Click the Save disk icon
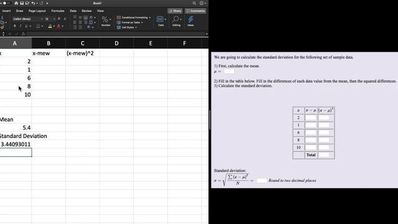This screenshot has height=224, width=398. pos(22,3)
